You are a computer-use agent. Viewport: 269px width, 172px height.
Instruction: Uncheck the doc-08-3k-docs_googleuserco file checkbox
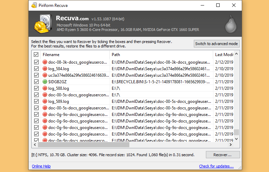click(x=36, y=62)
